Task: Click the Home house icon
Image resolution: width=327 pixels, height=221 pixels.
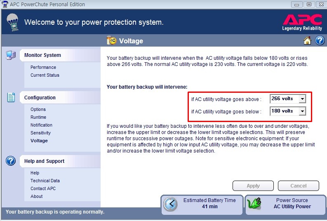Action: tap(307, 40)
